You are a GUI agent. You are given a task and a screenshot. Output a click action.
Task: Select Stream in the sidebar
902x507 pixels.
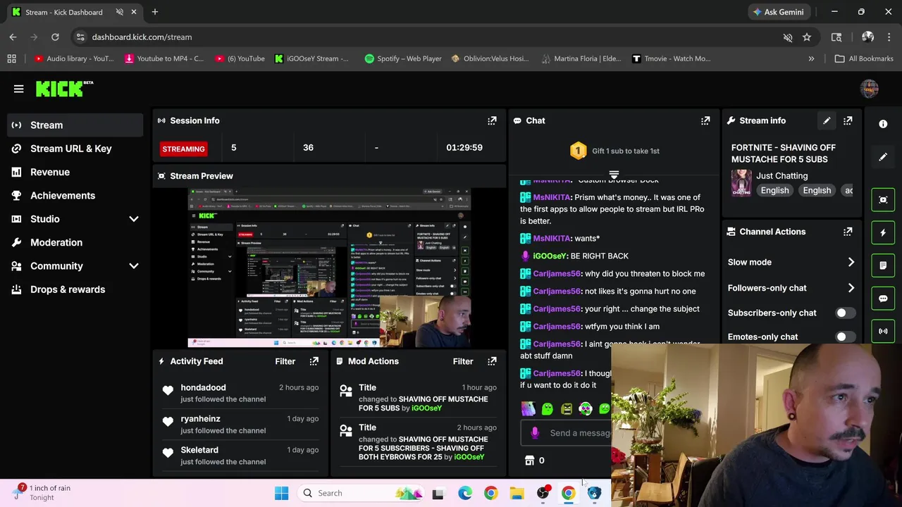click(76, 125)
